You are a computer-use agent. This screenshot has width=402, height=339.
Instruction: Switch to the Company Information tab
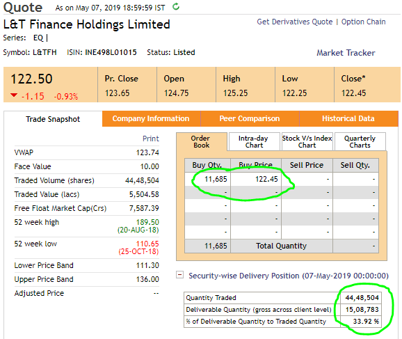(x=151, y=118)
